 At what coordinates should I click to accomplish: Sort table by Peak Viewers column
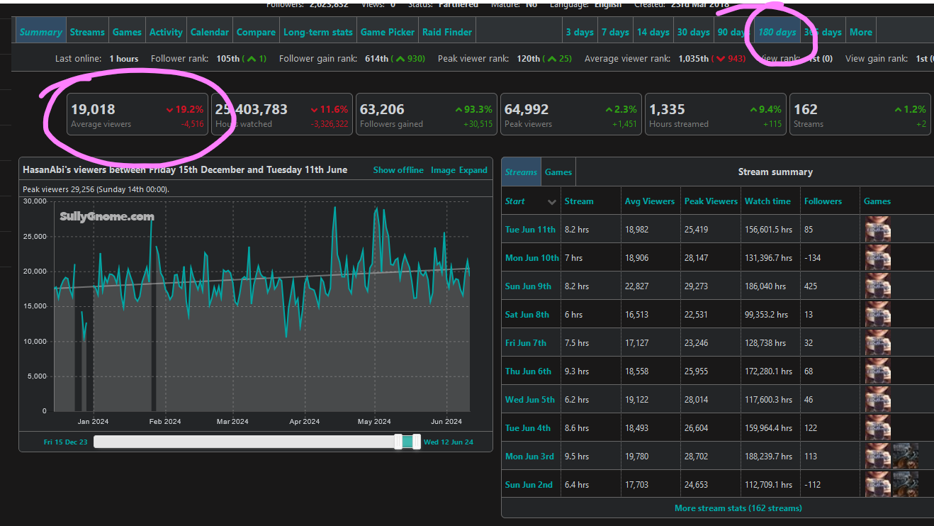(x=711, y=201)
